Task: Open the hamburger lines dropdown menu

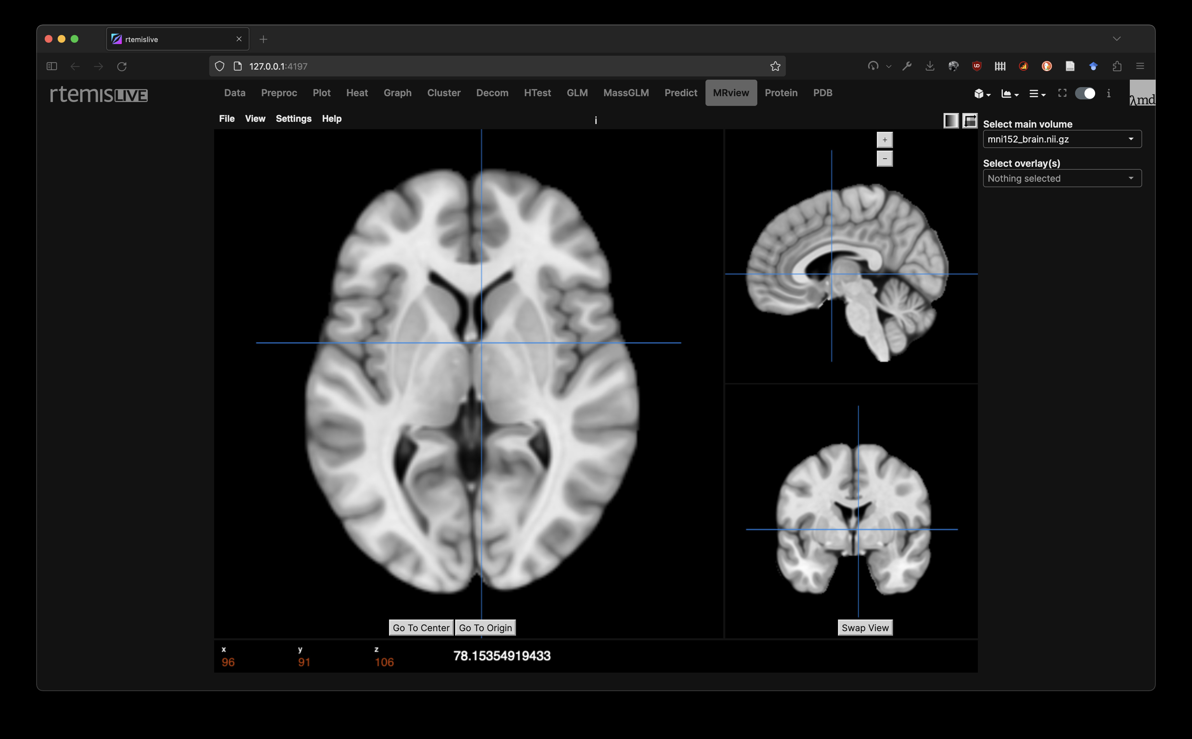Action: click(1037, 94)
